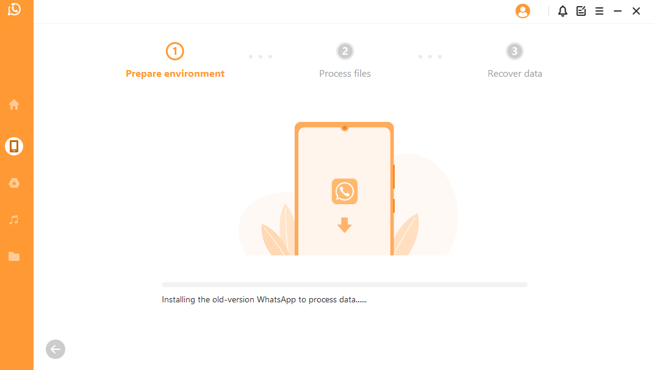The image size is (654, 370).
Task: Go back using the arrow button
Action: [56, 349]
